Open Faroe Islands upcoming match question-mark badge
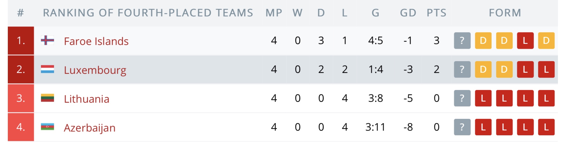This screenshot has width=562, height=144. click(x=462, y=41)
